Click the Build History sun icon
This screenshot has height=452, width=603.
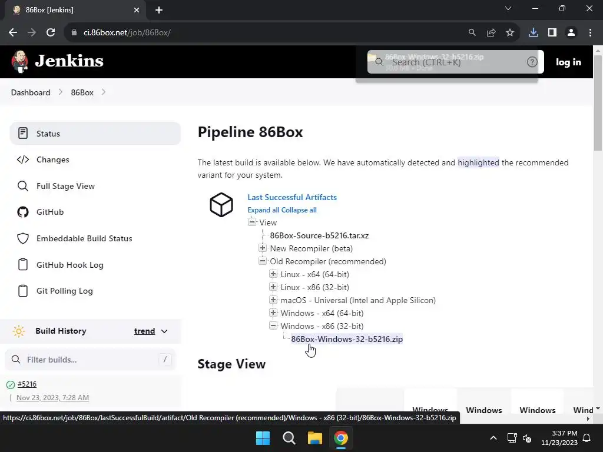click(18, 331)
